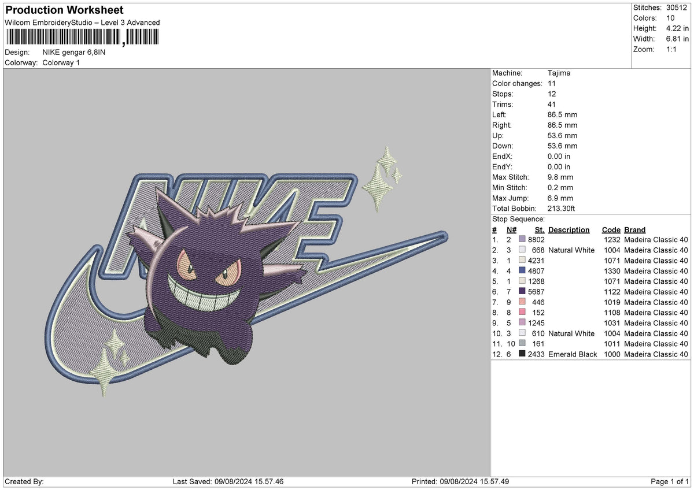Click the black swatch beside 2433 stitches
Image resolution: width=694 pixels, height=490 pixels.
(522, 354)
